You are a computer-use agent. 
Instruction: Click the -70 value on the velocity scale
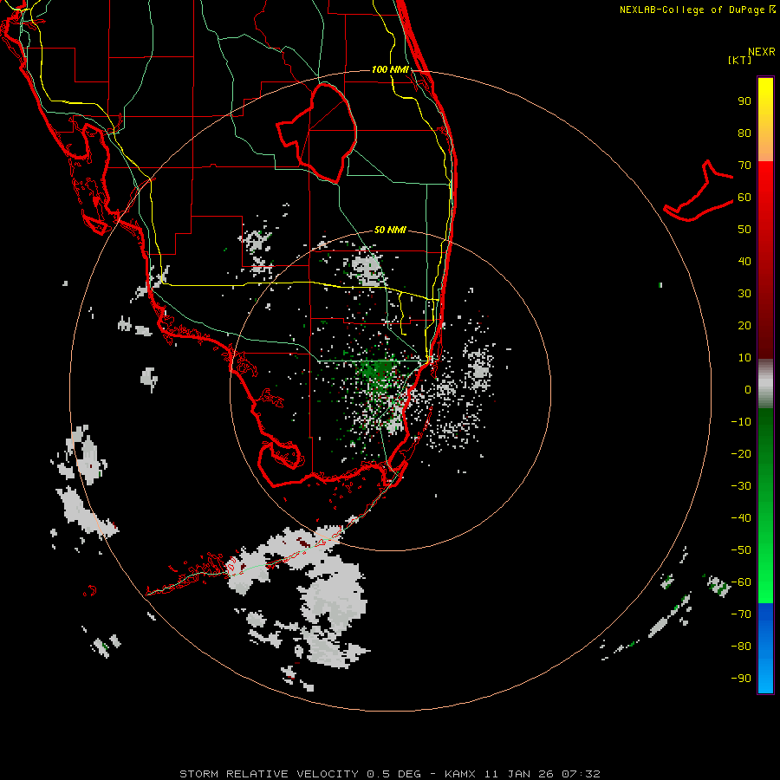[x=741, y=614]
